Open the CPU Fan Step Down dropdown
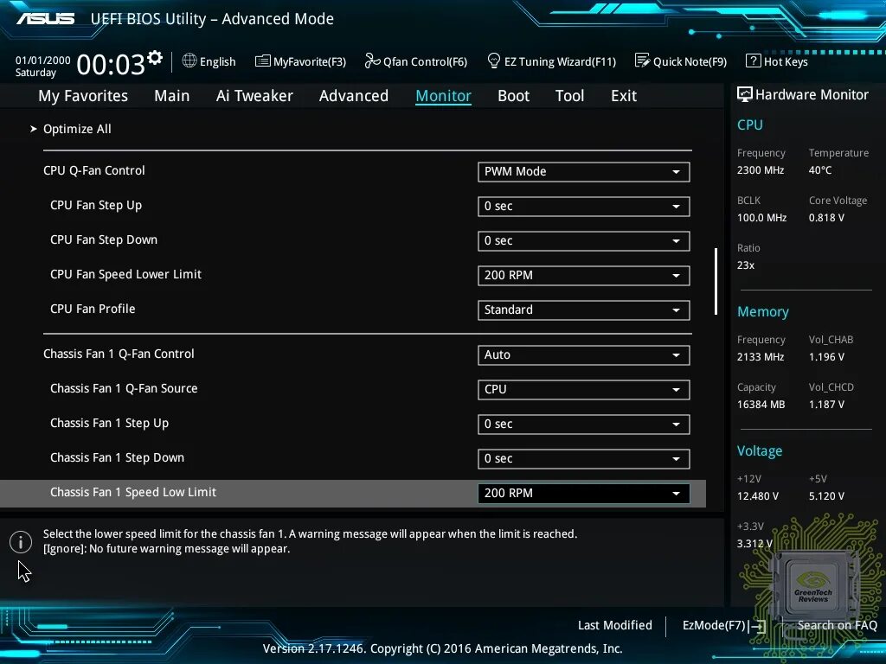This screenshot has width=886, height=664. (x=584, y=240)
